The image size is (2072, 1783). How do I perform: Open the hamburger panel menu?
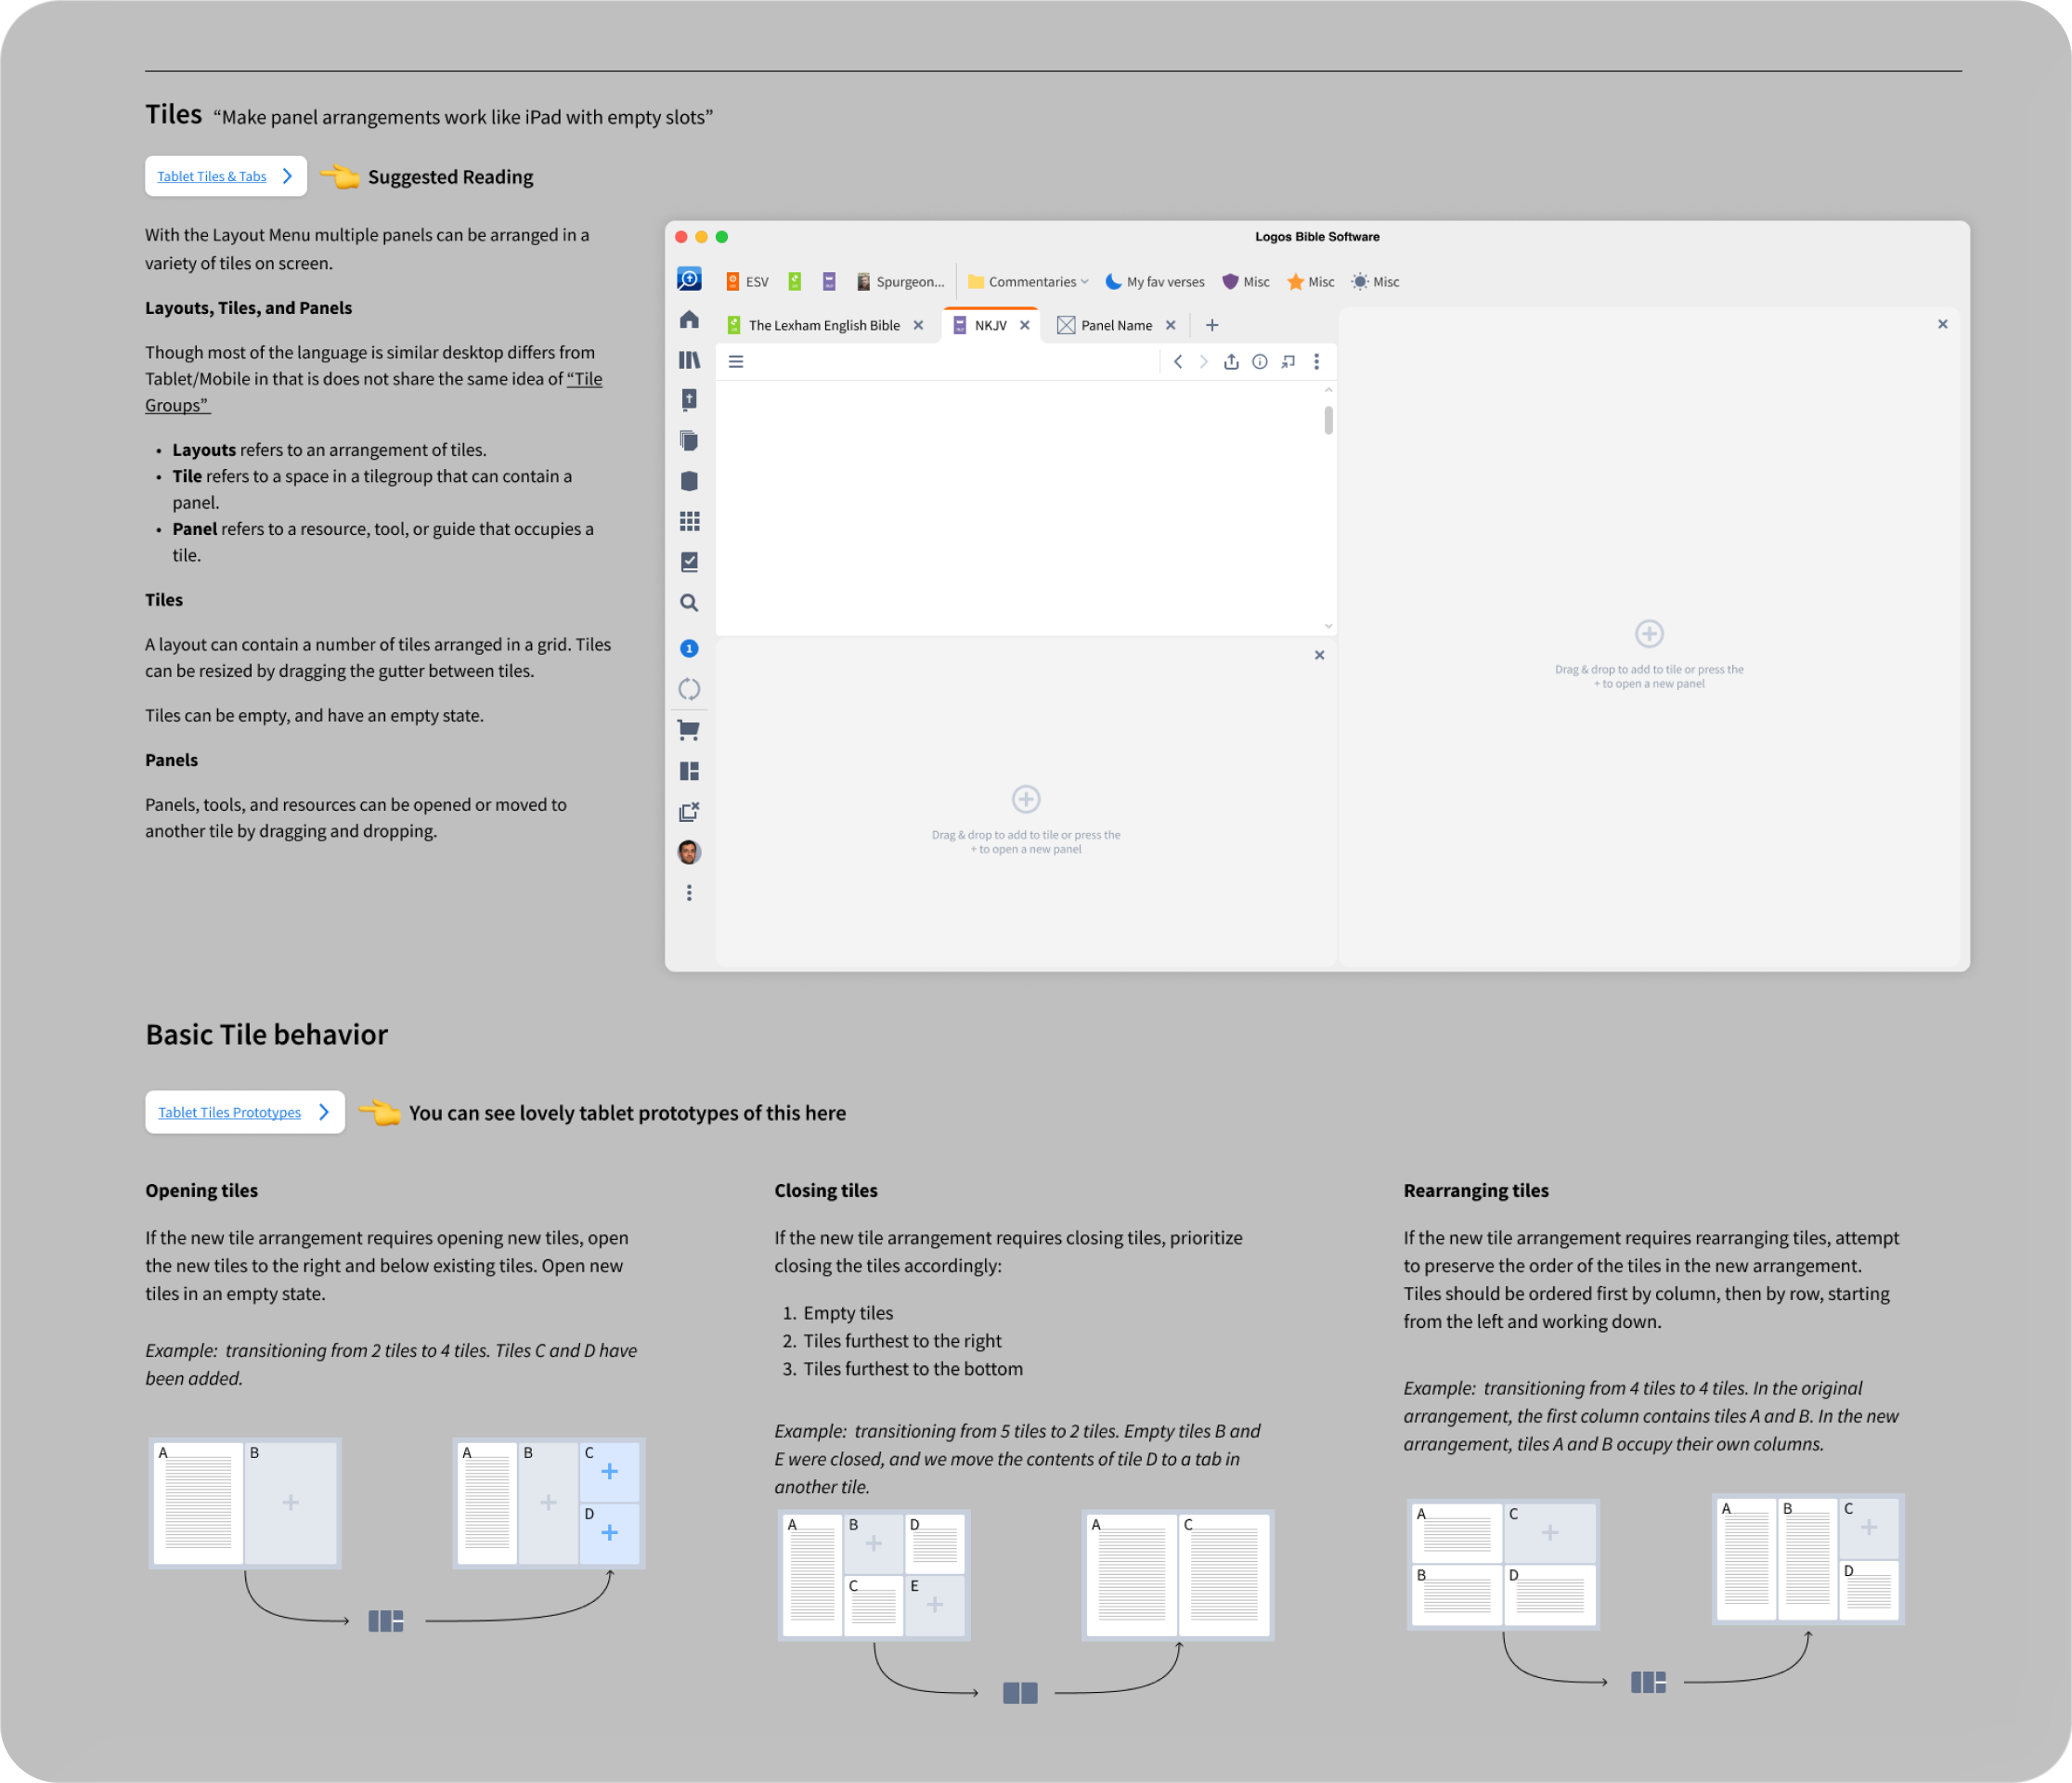pos(736,362)
